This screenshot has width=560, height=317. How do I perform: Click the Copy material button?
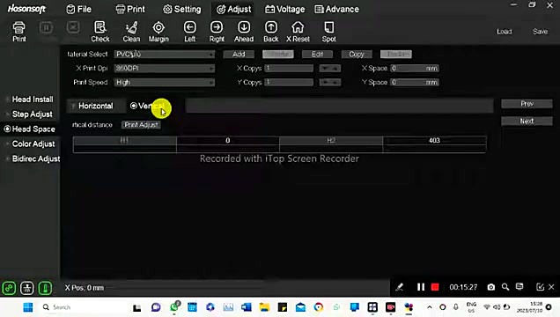point(357,55)
